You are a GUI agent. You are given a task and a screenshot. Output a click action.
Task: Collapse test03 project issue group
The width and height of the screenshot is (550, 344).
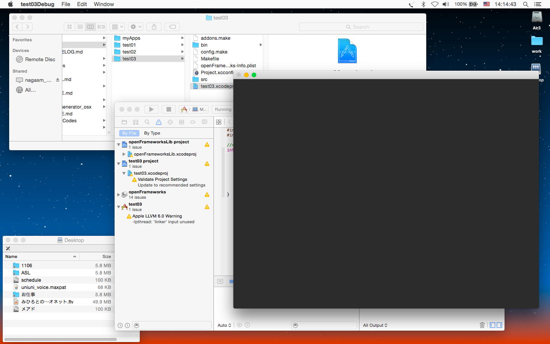click(x=118, y=164)
